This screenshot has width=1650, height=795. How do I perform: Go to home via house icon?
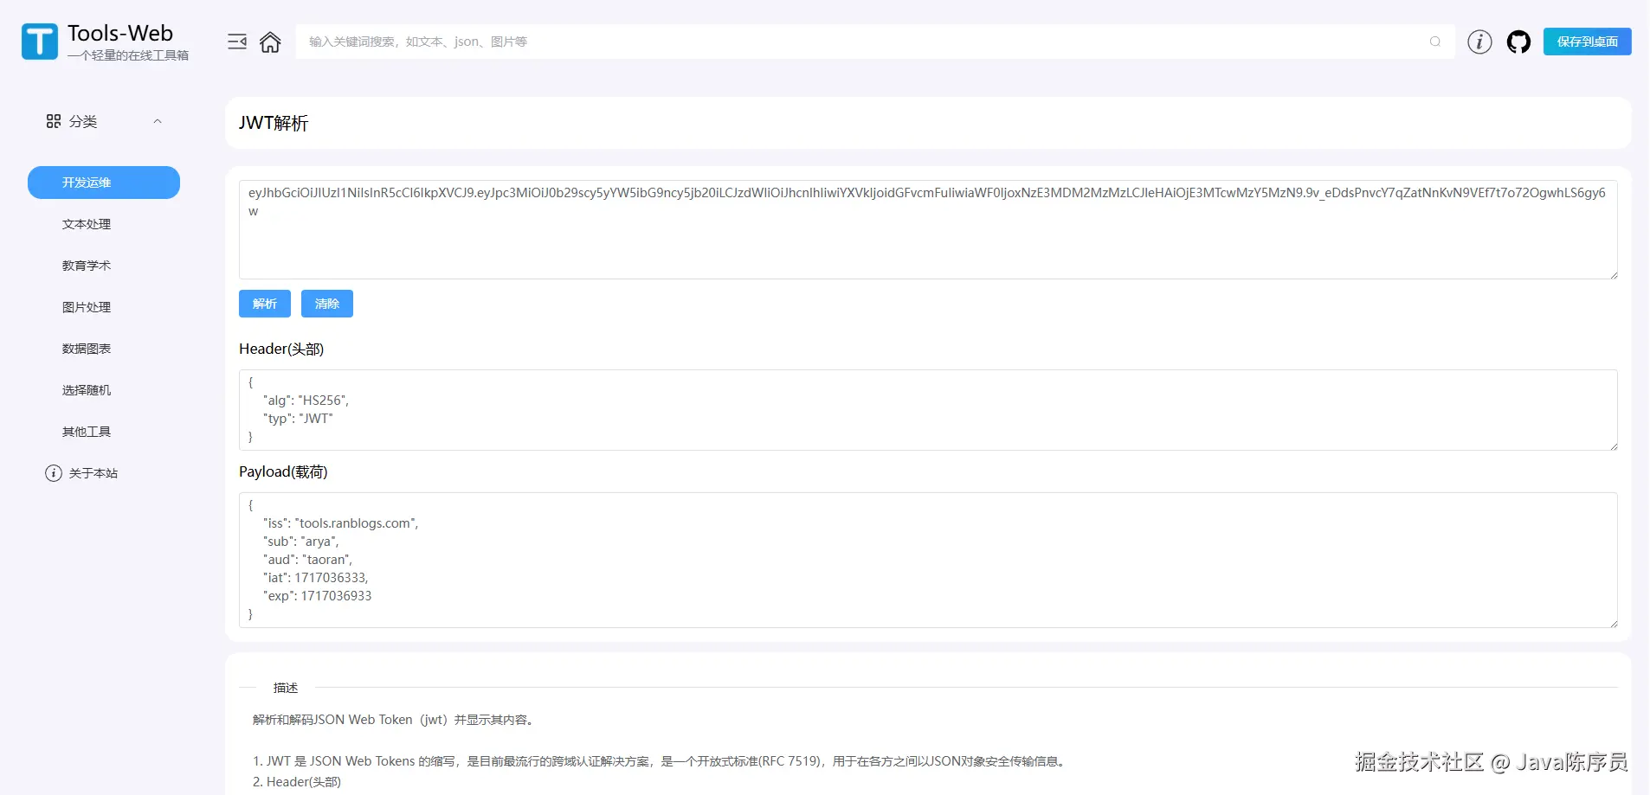point(270,42)
